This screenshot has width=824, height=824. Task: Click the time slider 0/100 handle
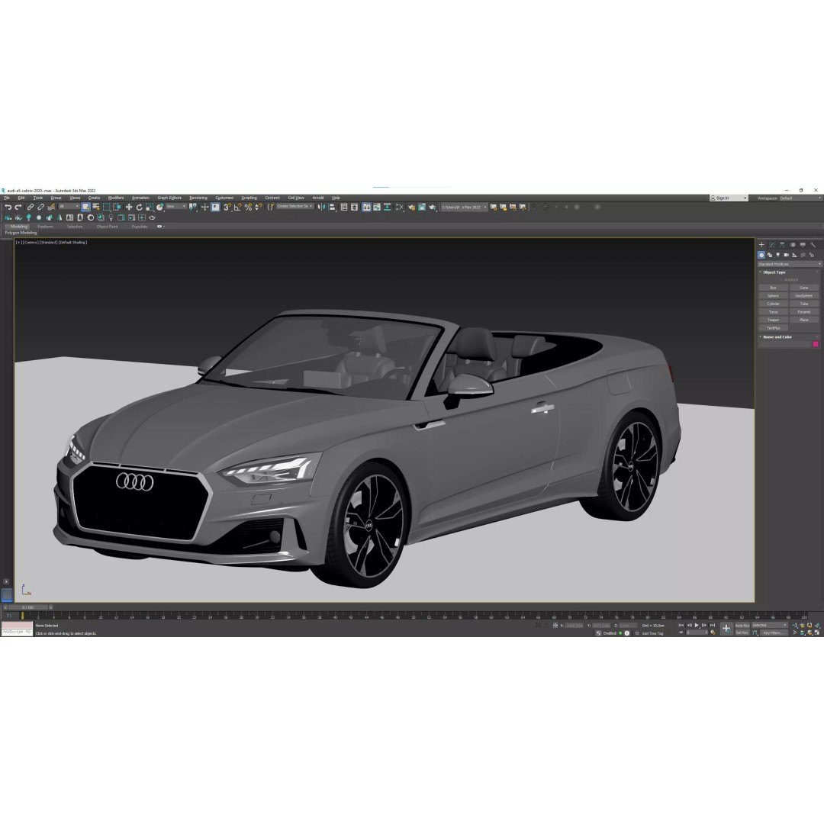coord(28,607)
